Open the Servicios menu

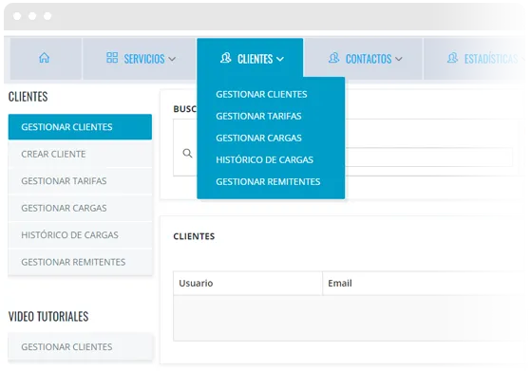[x=140, y=59]
